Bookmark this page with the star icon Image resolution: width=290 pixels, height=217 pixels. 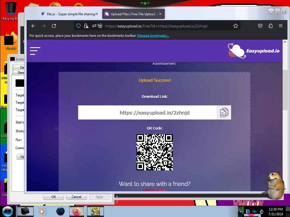[235, 26]
